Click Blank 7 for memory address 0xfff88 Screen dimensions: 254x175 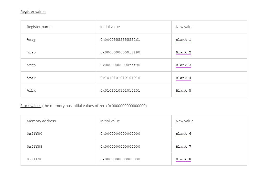pyautogui.click(x=183, y=146)
